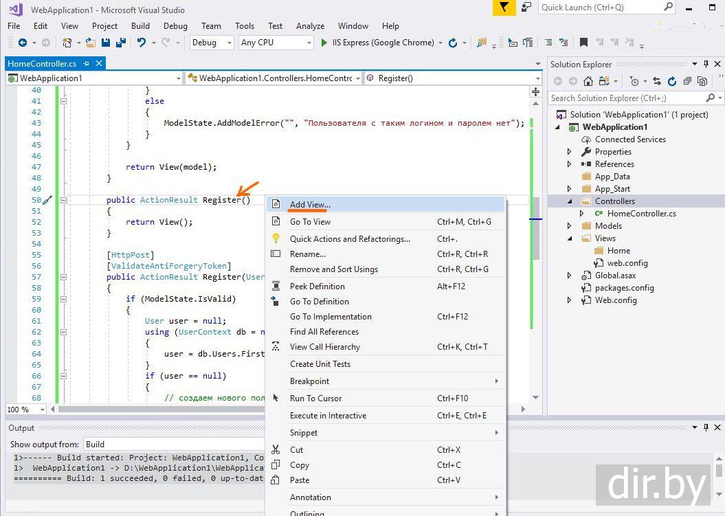Collapse the Register() method outline box
Viewport: 725px width, 516px height.
64,200
